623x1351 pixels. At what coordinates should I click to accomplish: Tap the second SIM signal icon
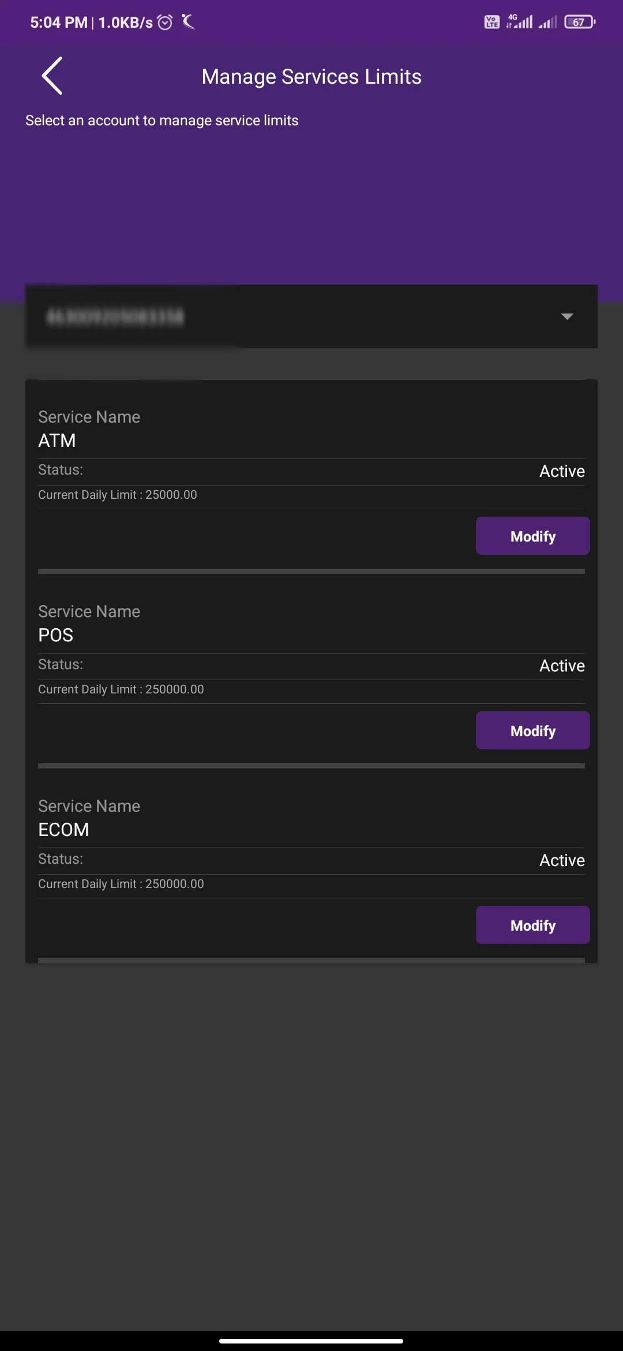point(548,22)
